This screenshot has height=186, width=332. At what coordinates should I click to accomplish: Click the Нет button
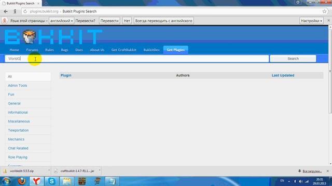click(x=127, y=21)
